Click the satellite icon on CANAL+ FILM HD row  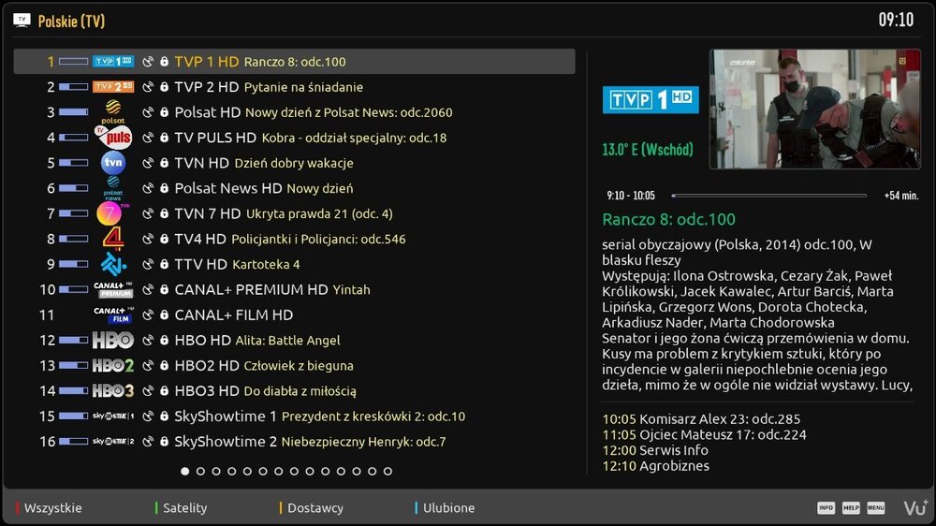[148, 314]
